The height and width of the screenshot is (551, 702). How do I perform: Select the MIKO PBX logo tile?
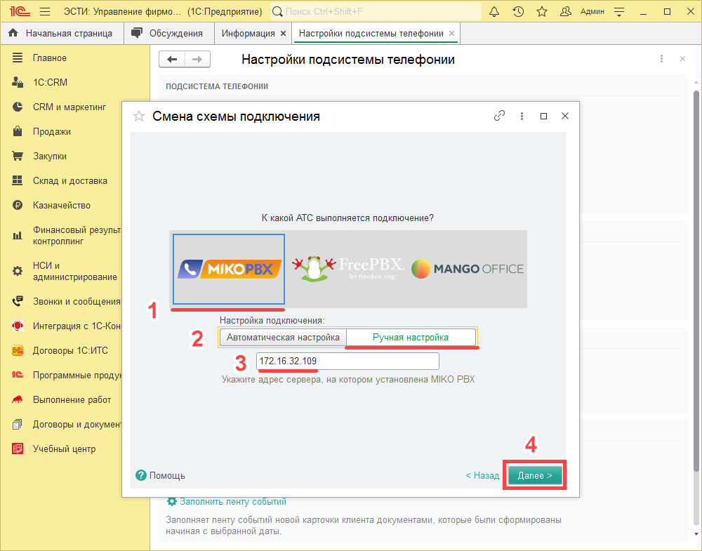[x=229, y=268]
